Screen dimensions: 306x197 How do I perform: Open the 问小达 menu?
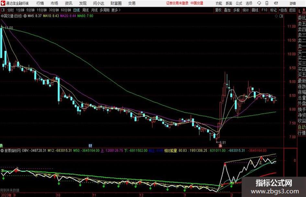[98, 3]
